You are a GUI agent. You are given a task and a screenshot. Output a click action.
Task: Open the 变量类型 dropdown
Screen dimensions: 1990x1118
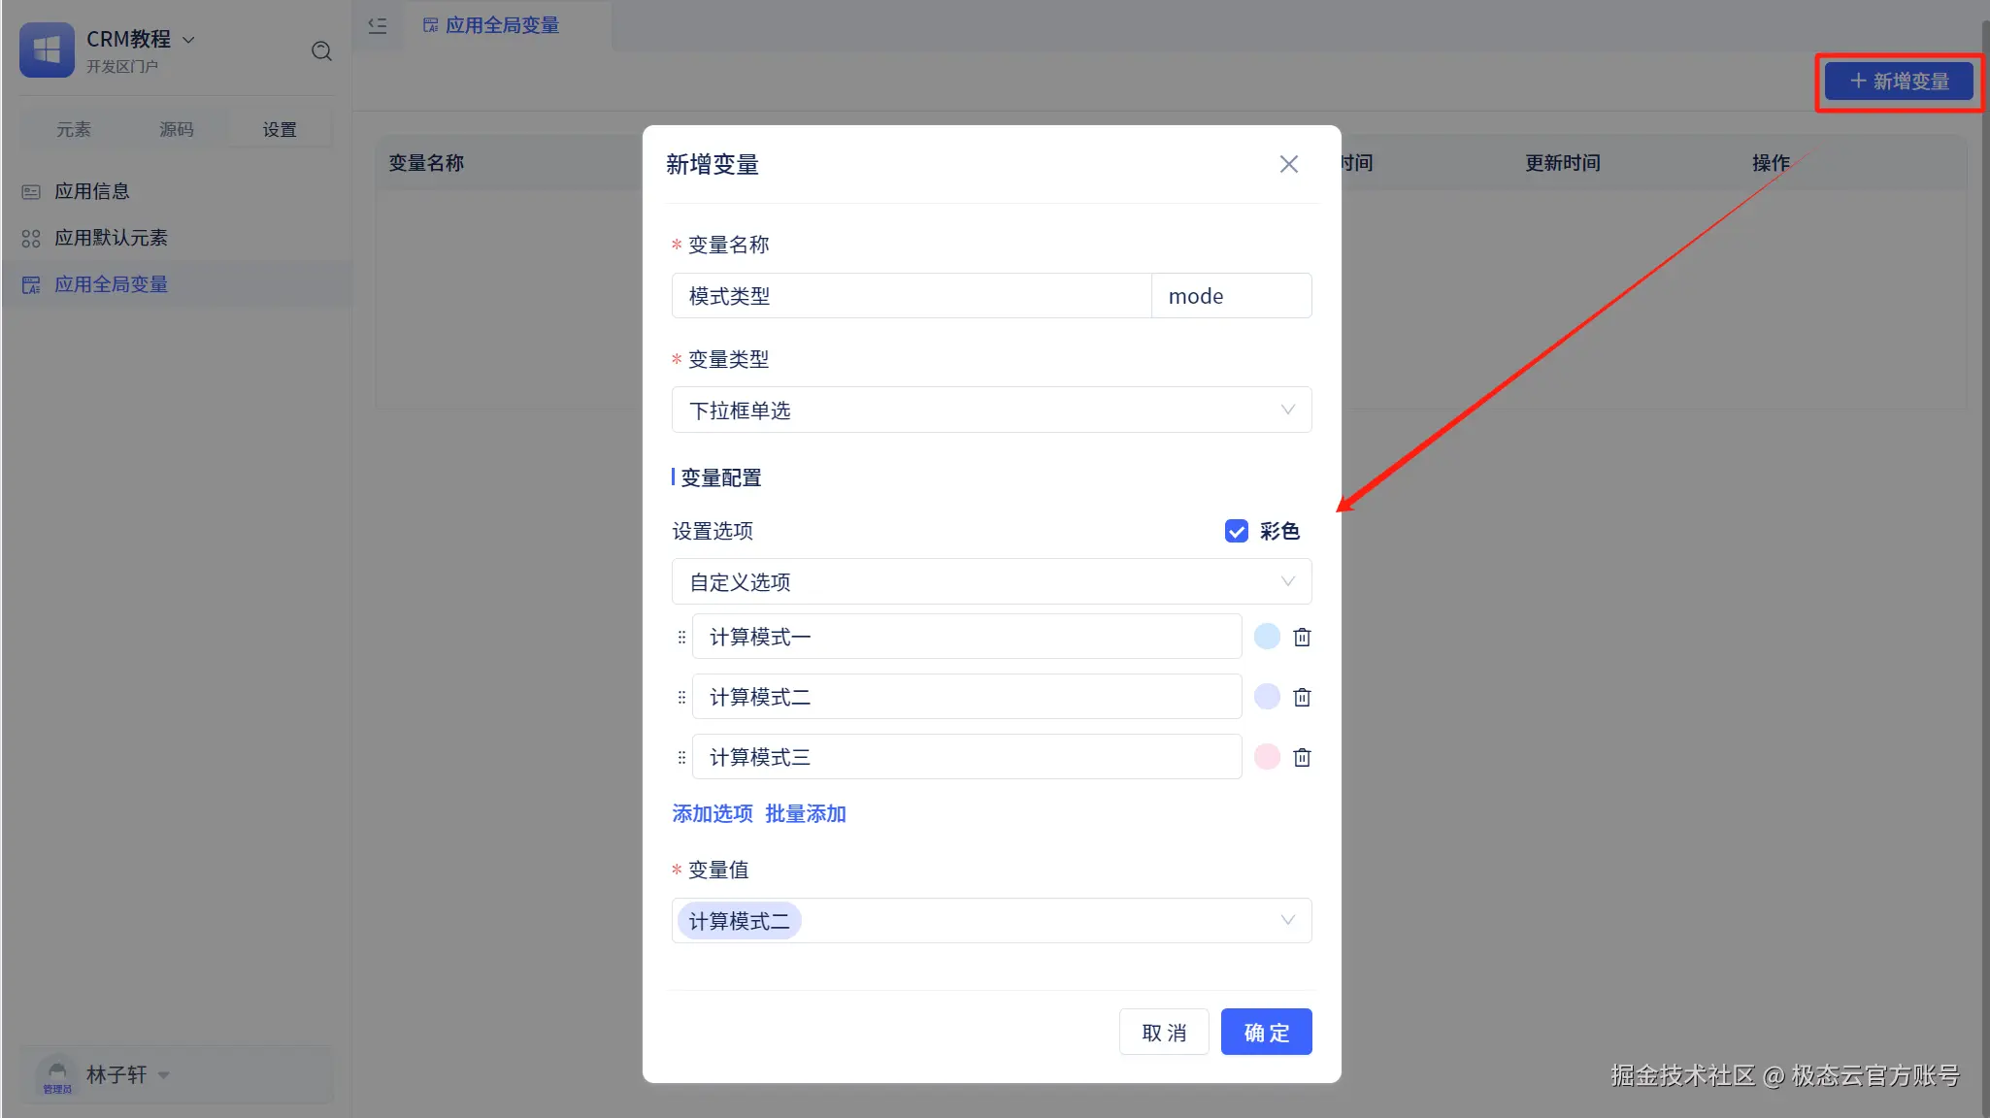click(990, 410)
